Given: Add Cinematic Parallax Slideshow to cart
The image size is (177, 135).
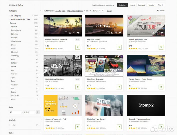Looking at the screenshot, I should 77,47.
